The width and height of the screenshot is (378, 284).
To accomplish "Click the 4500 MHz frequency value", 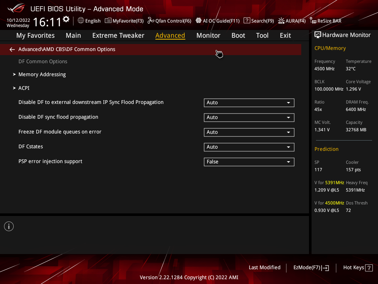I will [x=324, y=69].
